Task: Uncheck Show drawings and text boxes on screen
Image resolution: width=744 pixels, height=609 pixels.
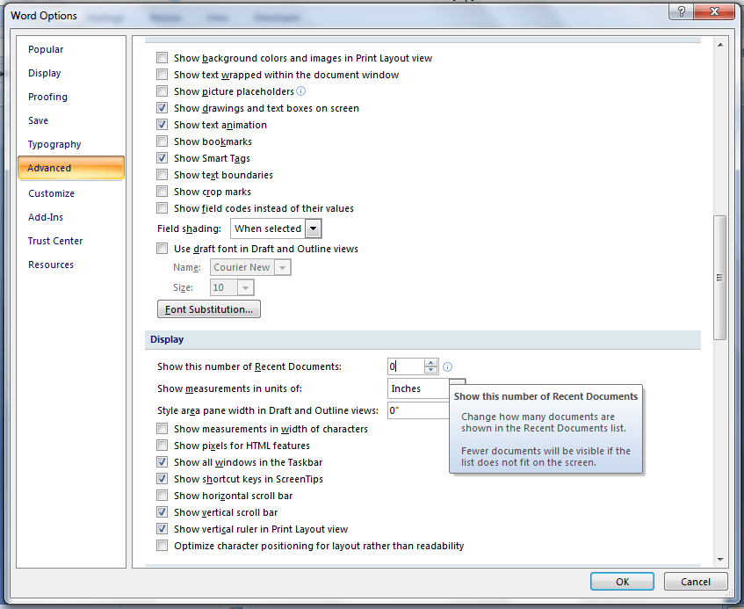Action: click(163, 108)
